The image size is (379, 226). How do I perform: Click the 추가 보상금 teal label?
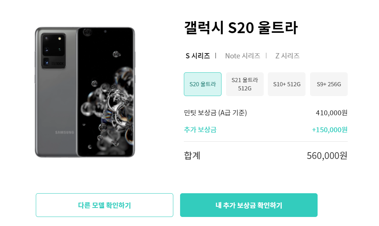pos(200,130)
